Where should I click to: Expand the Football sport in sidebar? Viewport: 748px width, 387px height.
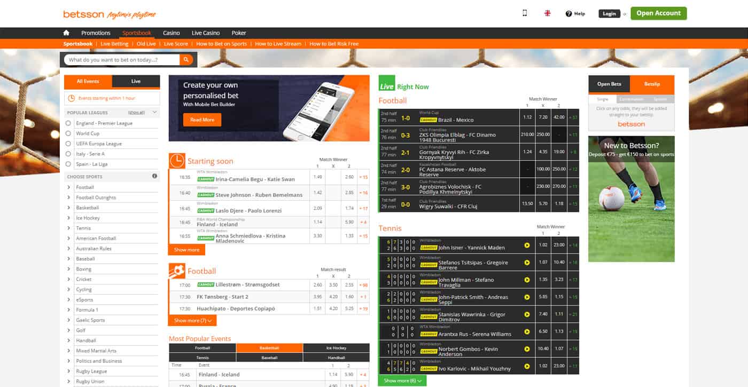69,187
